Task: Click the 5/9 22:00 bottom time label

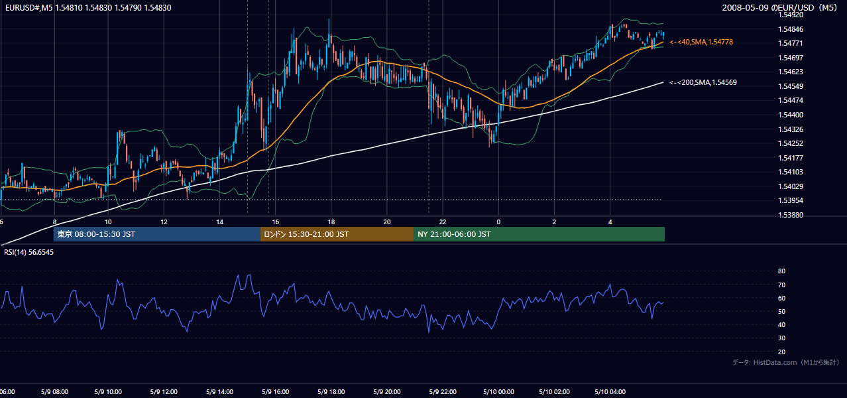Action: tap(442, 392)
